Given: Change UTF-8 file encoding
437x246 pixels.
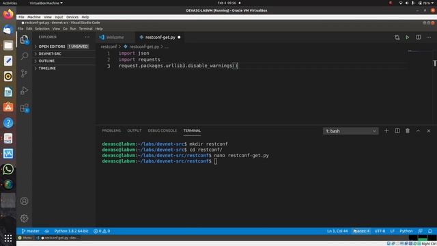Looking at the screenshot, I should (380, 231).
